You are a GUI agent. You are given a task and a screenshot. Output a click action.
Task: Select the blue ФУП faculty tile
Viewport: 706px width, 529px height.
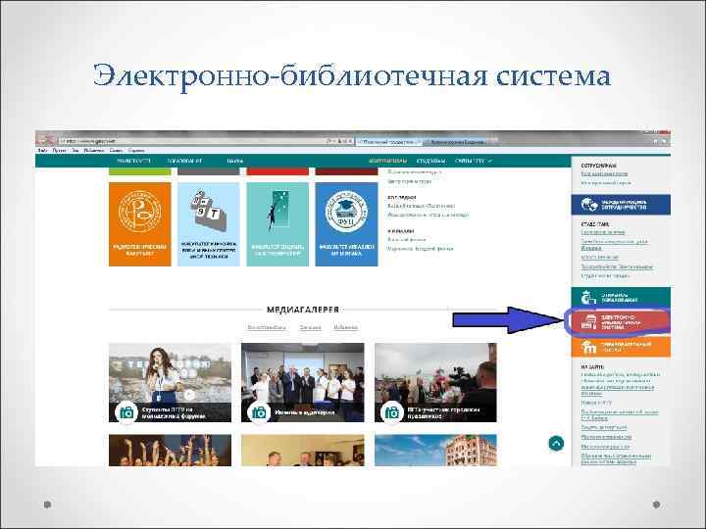tap(346, 224)
